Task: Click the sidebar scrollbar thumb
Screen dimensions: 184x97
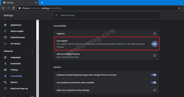Action: click(x=38, y=68)
